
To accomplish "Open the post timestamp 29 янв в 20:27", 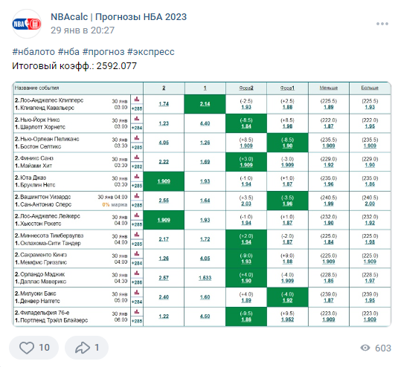I will [83, 30].
